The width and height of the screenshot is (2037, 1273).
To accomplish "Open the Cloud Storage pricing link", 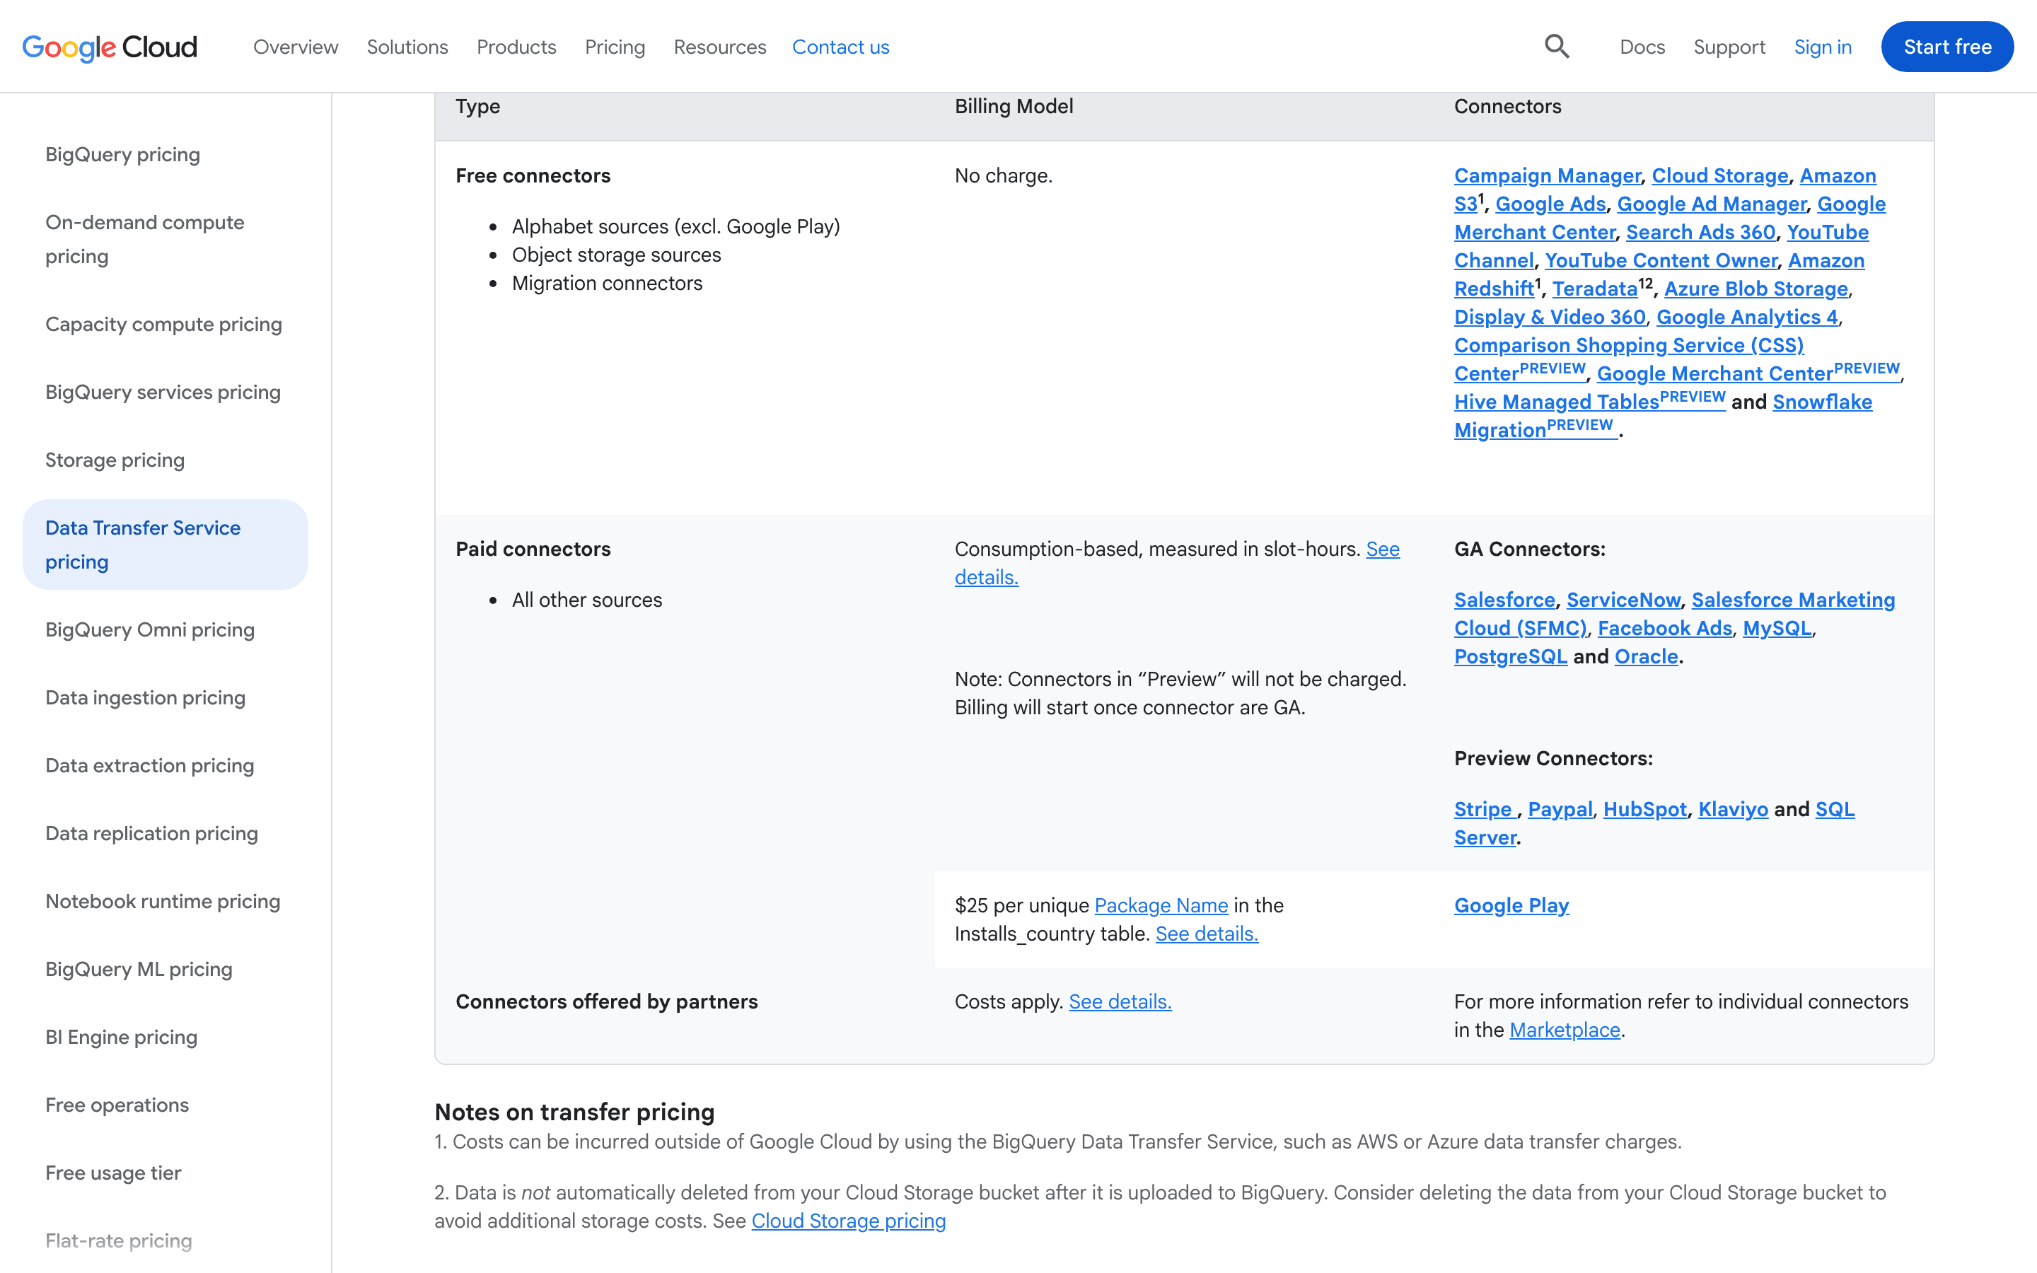I will [x=849, y=1221].
